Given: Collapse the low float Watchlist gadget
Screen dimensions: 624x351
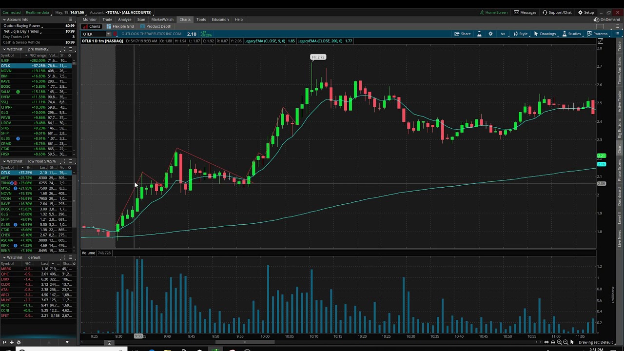Looking at the screenshot, I should tap(4, 161).
